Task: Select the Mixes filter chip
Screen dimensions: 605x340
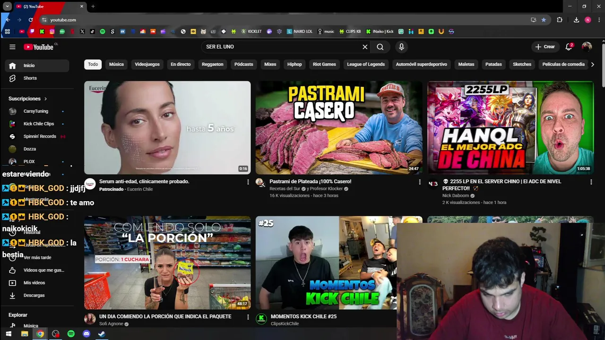Action: tap(270, 64)
